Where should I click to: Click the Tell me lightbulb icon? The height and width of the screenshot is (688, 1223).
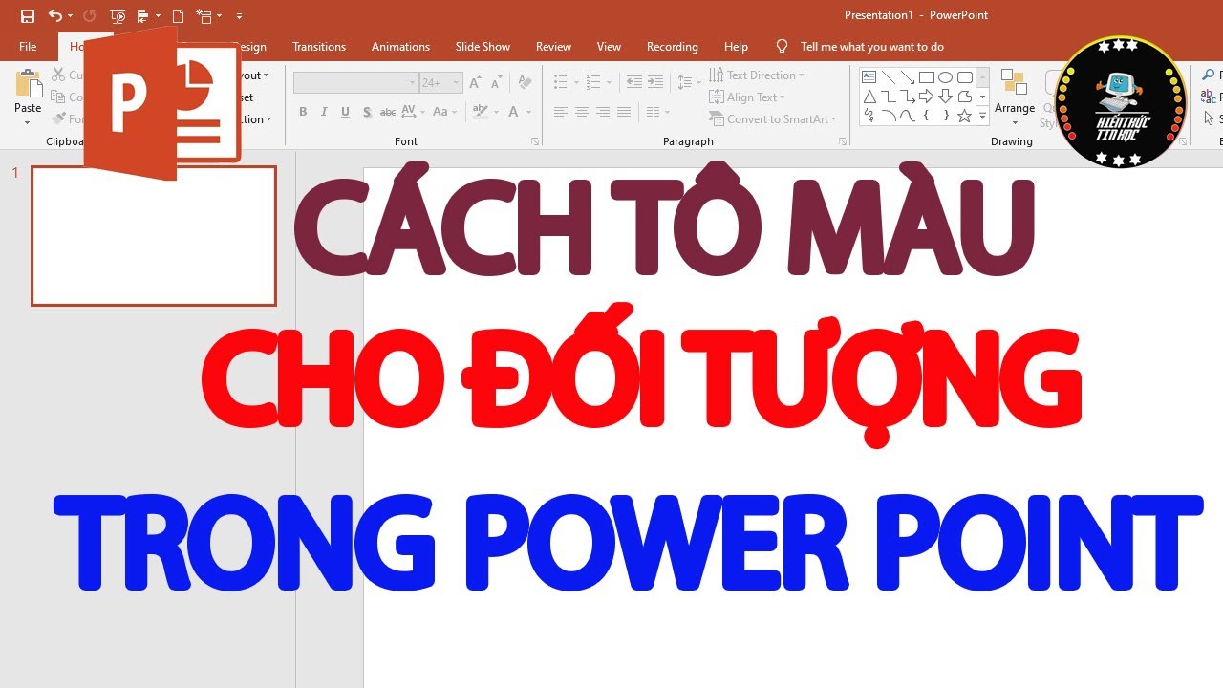tap(783, 46)
